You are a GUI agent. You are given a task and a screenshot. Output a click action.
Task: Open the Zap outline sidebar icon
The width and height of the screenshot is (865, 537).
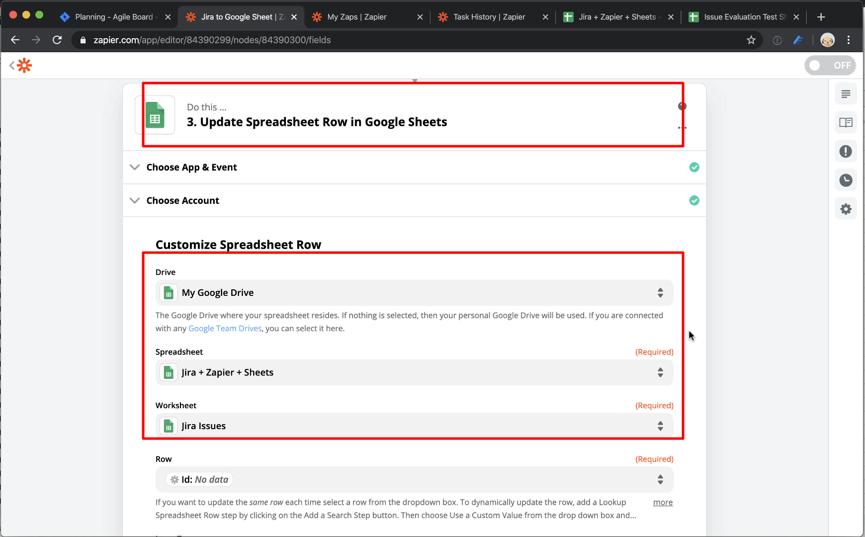(846, 94)
